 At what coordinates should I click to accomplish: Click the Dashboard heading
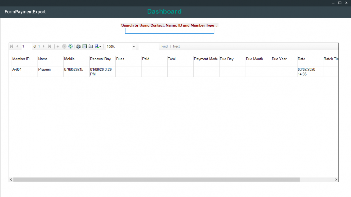point(164,11)
